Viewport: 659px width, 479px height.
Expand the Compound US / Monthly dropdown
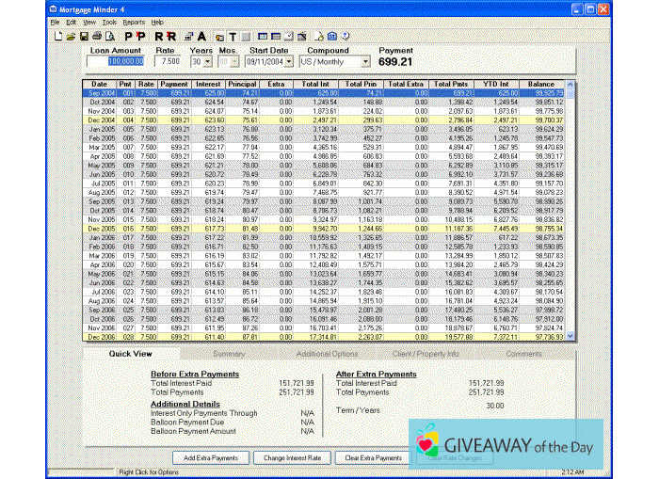pos(365,61)
